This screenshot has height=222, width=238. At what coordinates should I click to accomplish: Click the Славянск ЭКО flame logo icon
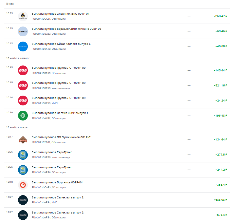[x=23, y=16]
